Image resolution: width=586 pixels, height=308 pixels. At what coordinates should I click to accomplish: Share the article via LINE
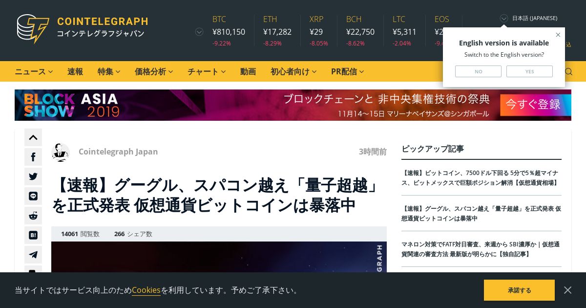click(x=33, y=196)
